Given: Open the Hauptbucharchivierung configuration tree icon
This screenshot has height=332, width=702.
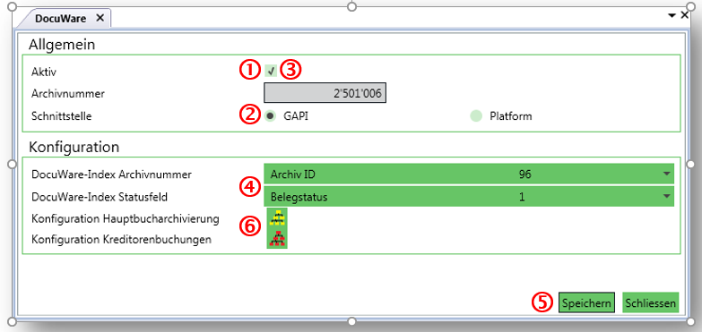Looking at the screenshot, I should [277, 217].
